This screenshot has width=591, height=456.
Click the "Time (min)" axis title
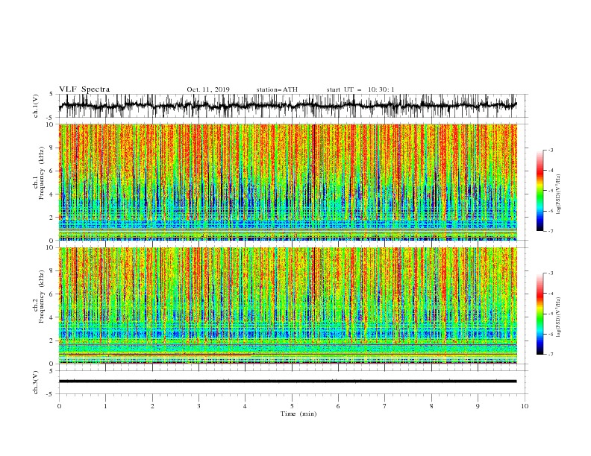[x=298, y=414]
